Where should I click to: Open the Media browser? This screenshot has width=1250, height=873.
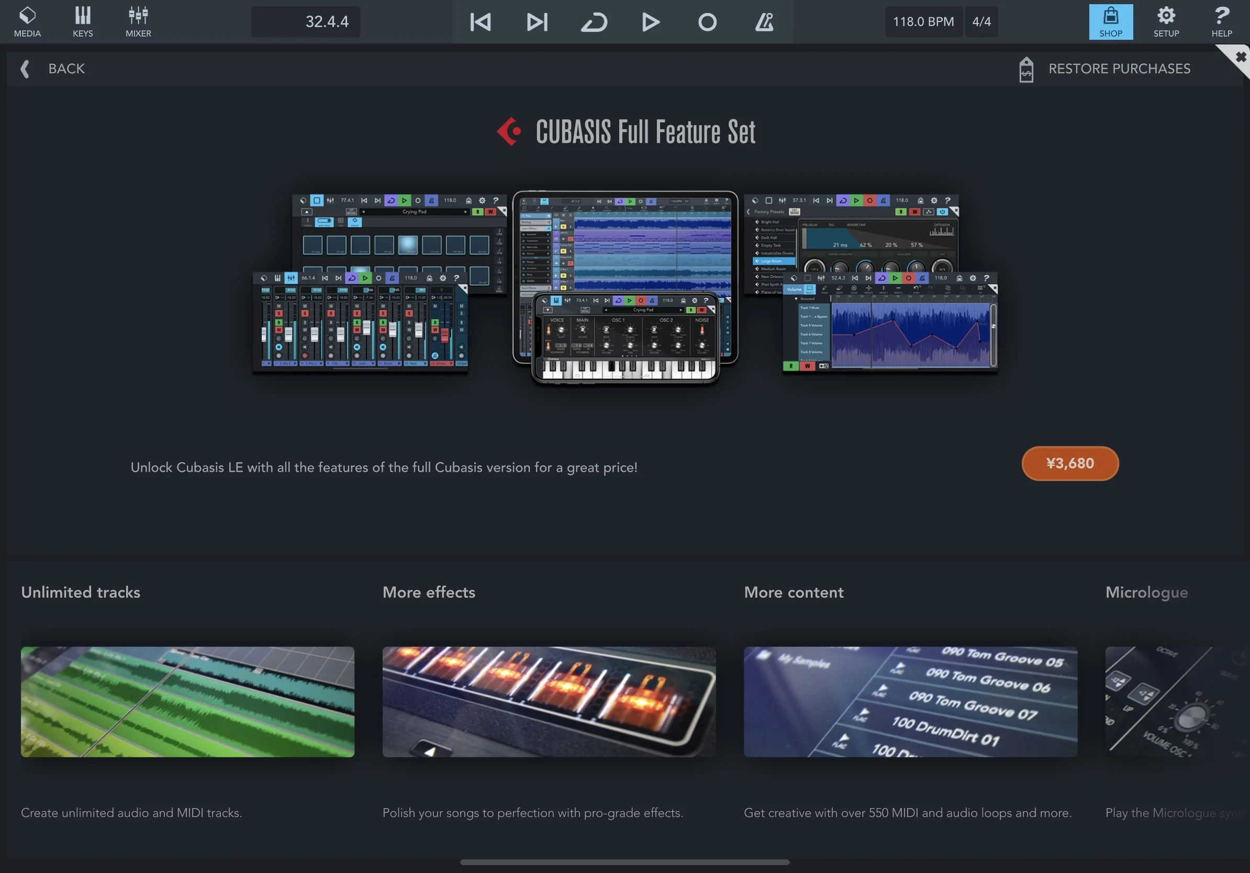27,22
